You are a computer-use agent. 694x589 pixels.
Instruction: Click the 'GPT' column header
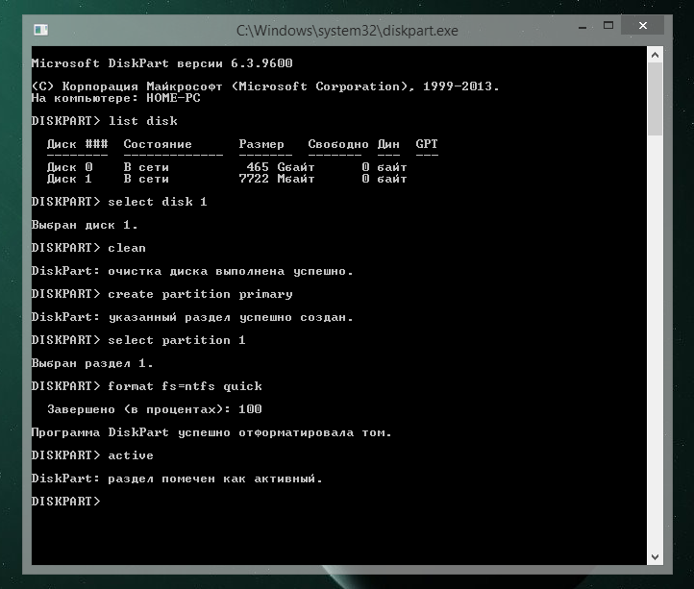[x=427, y=144]
